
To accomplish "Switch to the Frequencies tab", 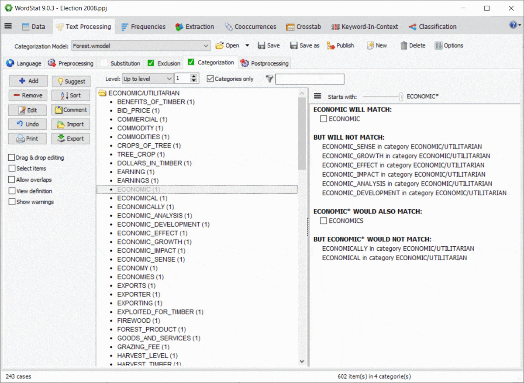I will pos(143,27).
